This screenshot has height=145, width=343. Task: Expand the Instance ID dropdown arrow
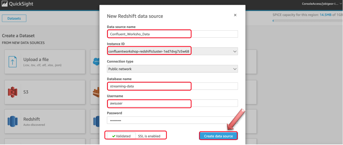(235, 52)
